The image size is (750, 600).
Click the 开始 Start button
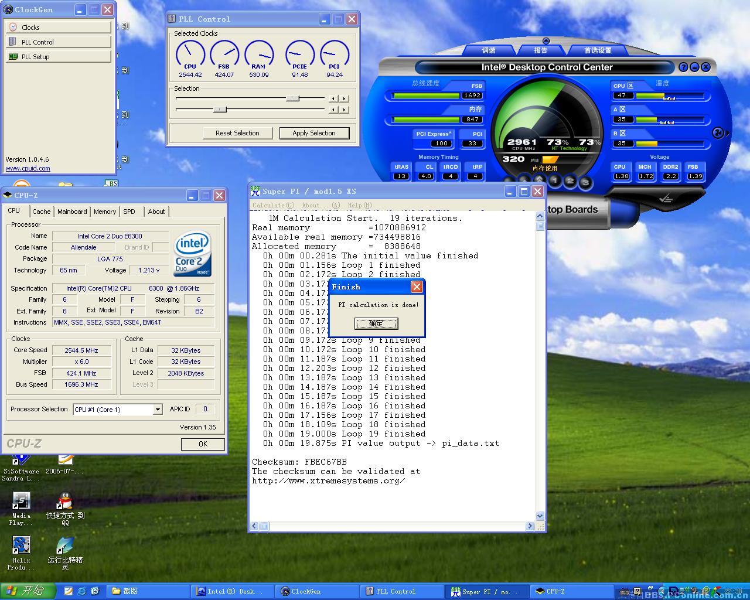[x=28, y=591]
